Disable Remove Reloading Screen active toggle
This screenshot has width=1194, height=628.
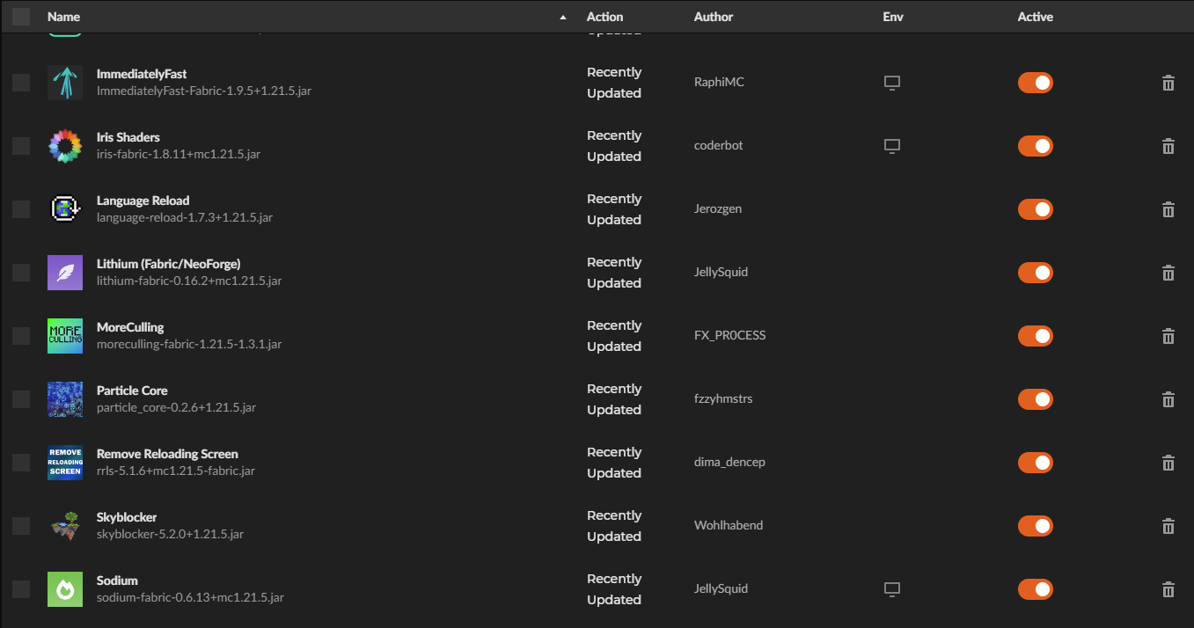(x=1036, y=463)
